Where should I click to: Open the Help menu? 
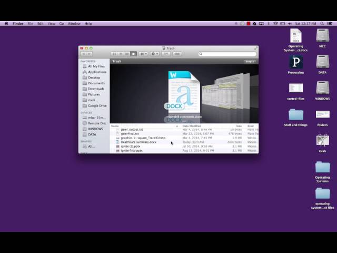click(88, 24)
